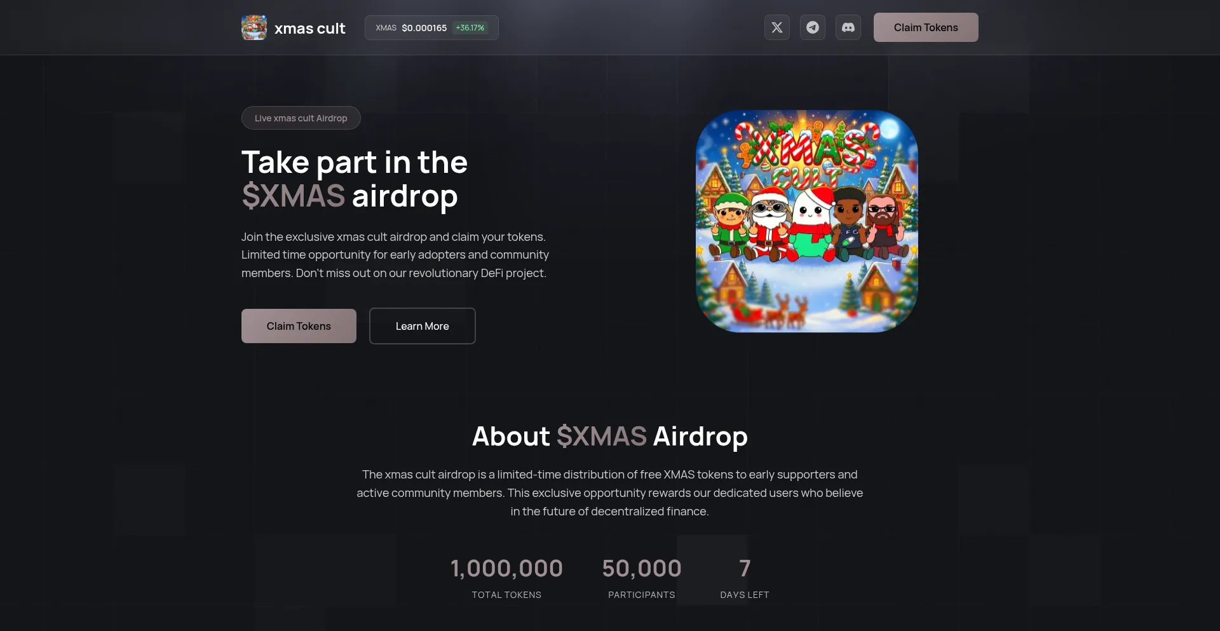Open the Telegram social icon
This screenshot has height=631, width=1220.
[x=812, y=27]
